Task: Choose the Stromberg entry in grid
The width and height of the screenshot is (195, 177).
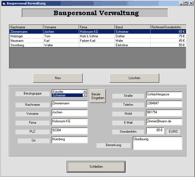Action: coord(26,45)
